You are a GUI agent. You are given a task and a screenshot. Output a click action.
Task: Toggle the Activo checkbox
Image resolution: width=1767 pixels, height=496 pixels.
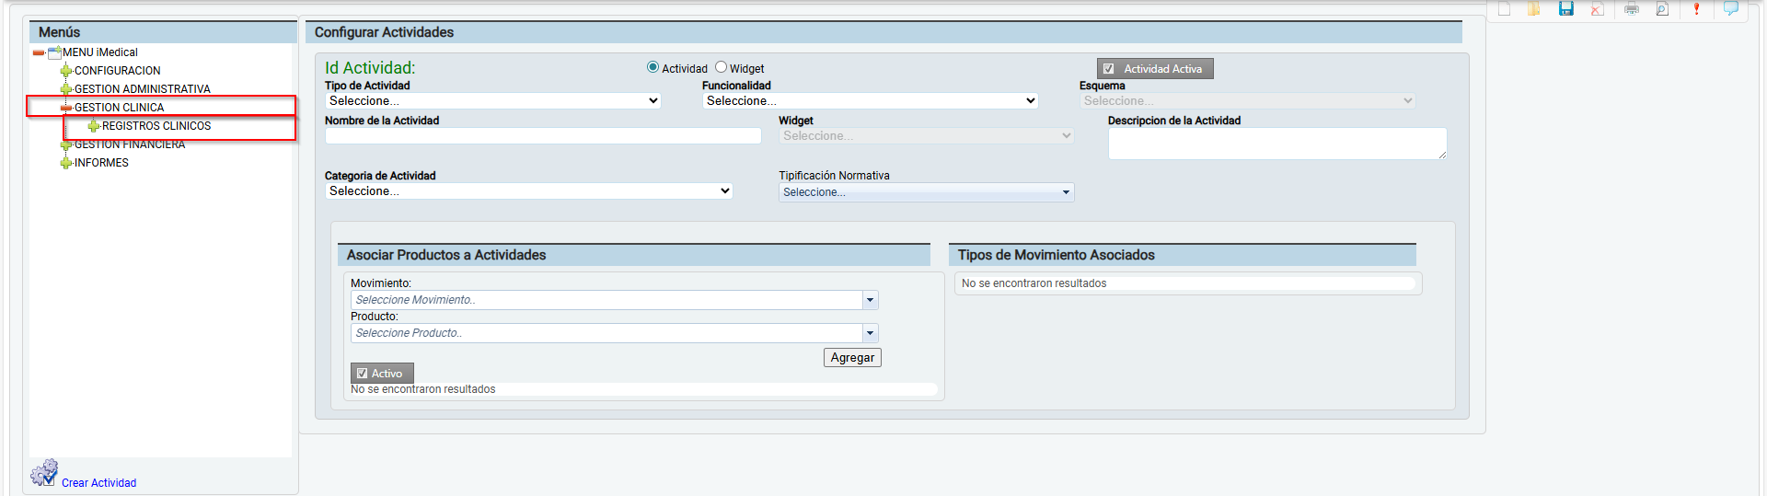click(x=363, y=374)
